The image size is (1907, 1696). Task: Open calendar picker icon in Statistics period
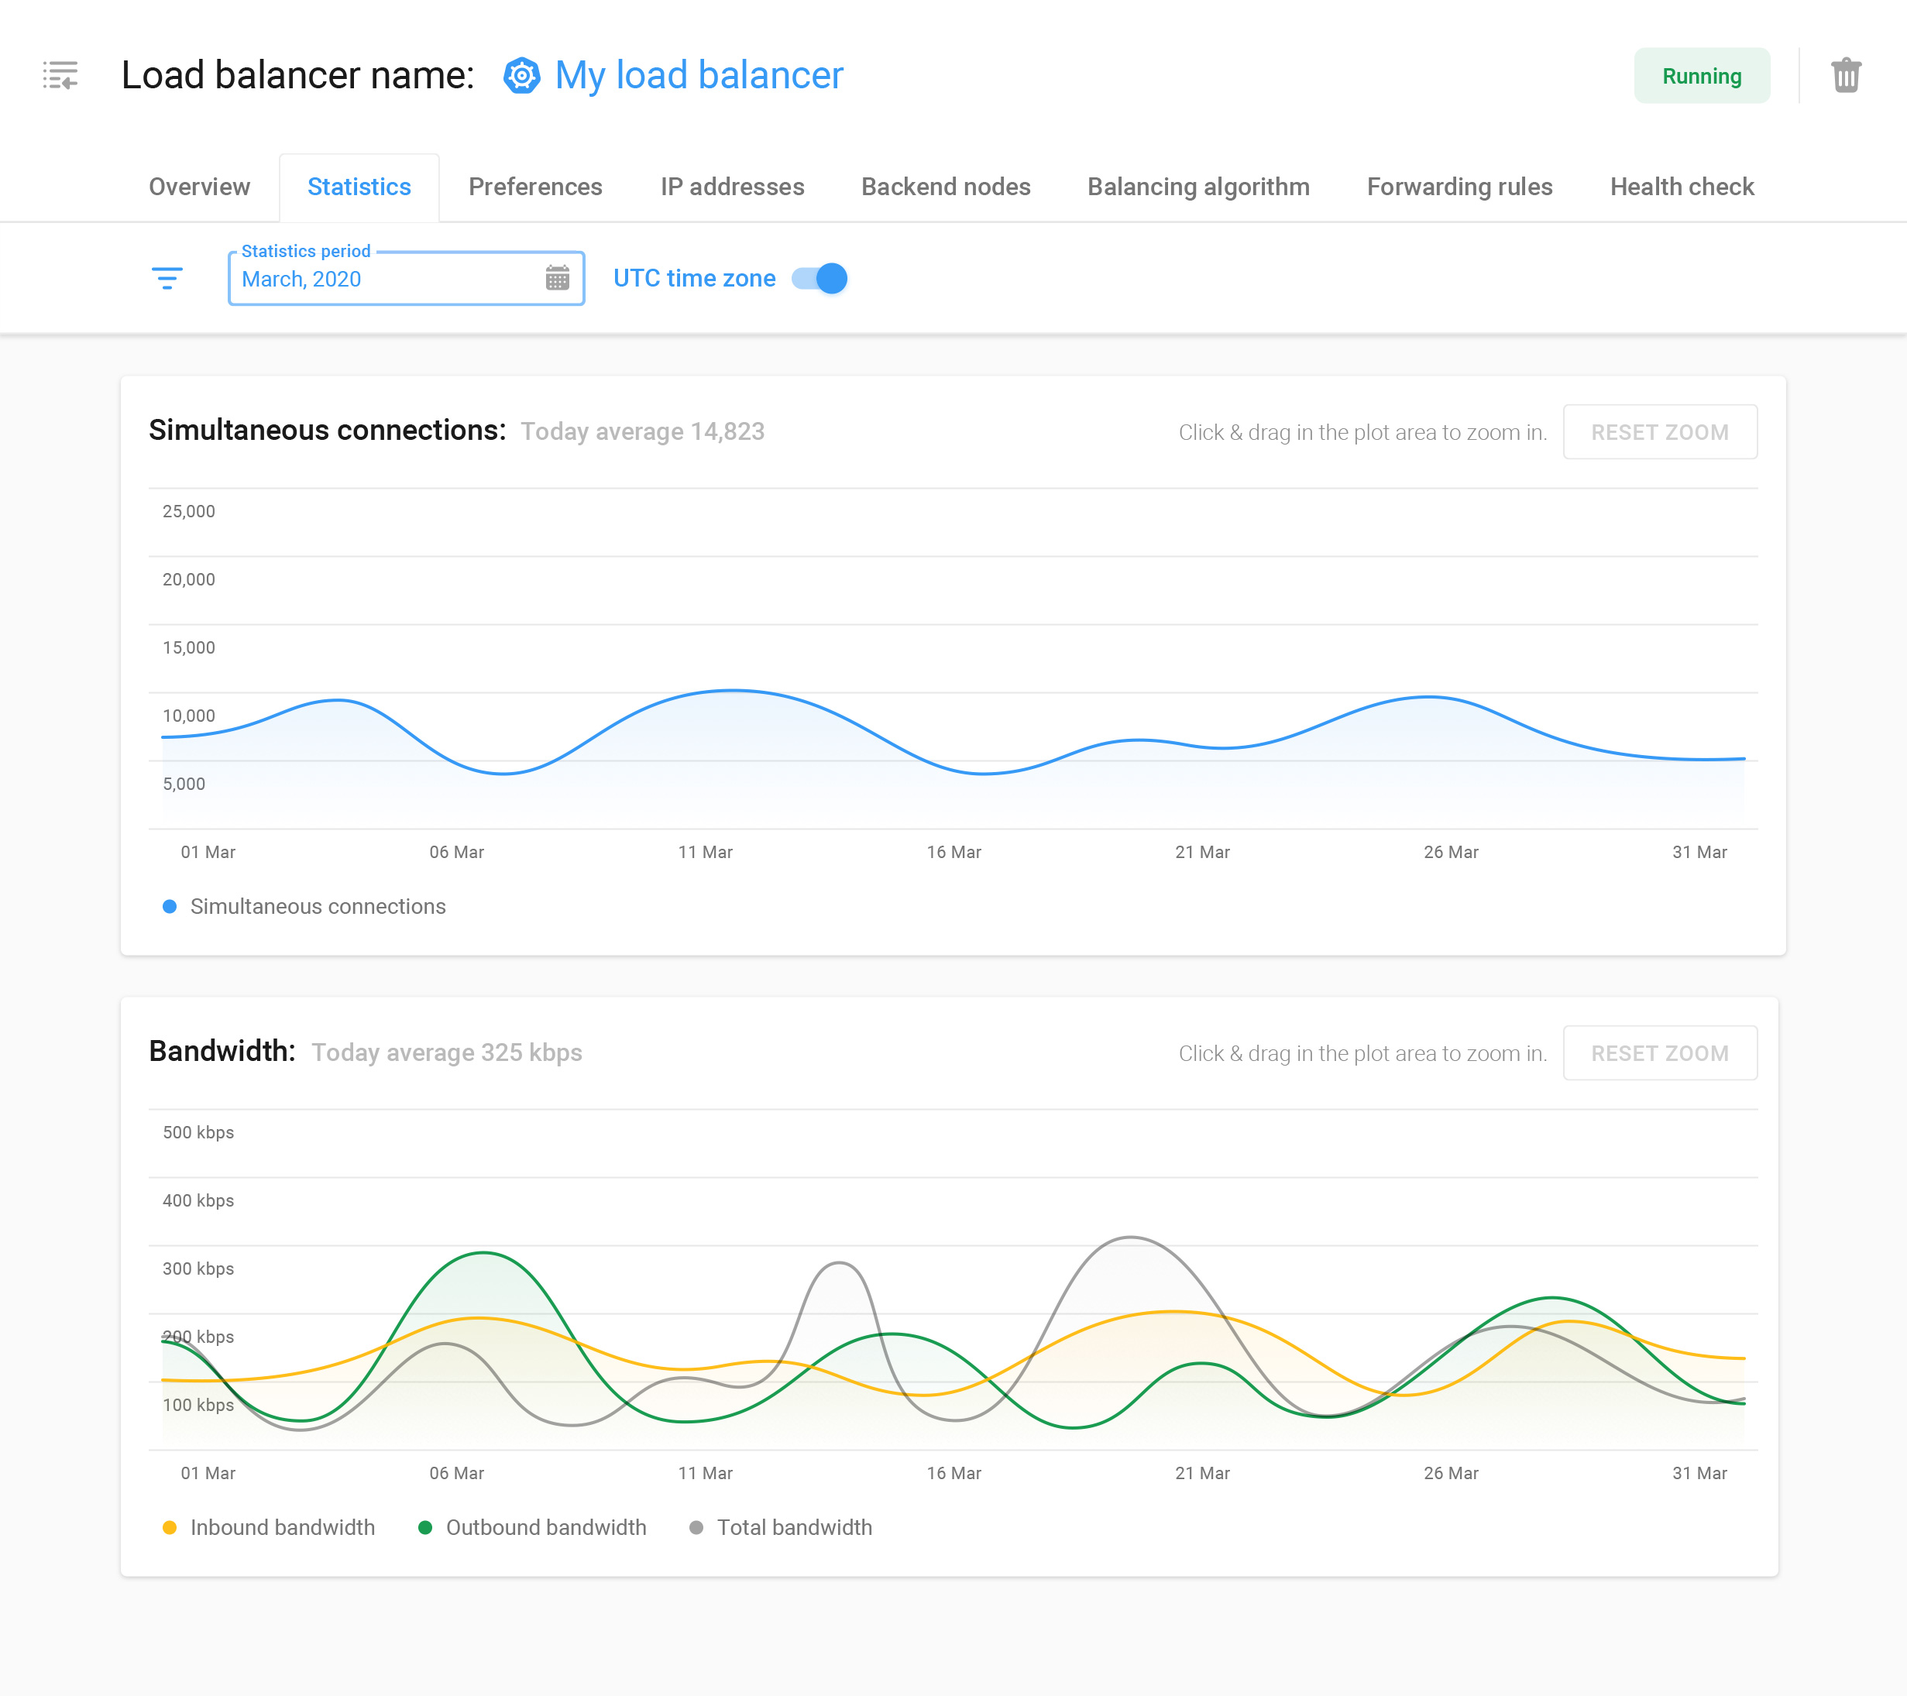click(557, 278)
